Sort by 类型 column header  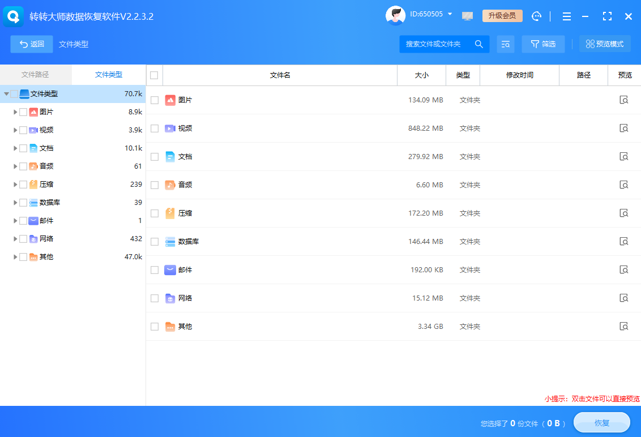pos(463,75)
